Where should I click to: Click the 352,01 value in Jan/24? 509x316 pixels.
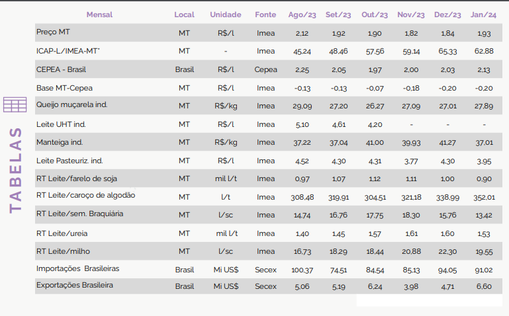tap(484, 197)
